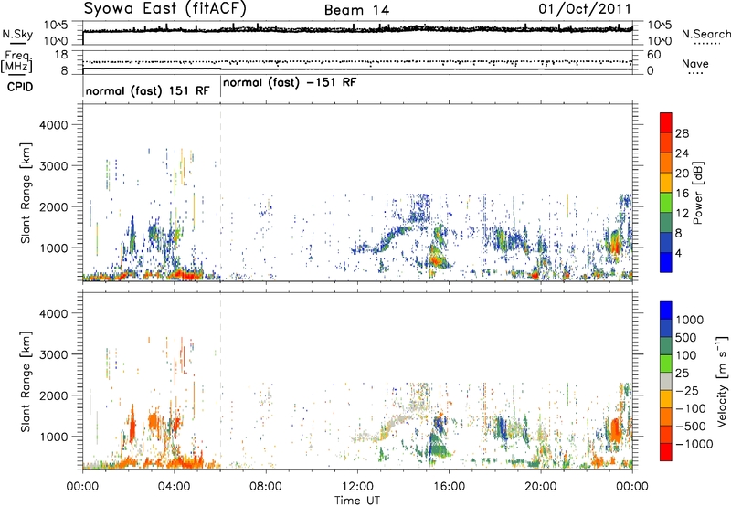Click the 4000 km tick in power panel
This screenshot has height=506, width=731.
point(54,125)
